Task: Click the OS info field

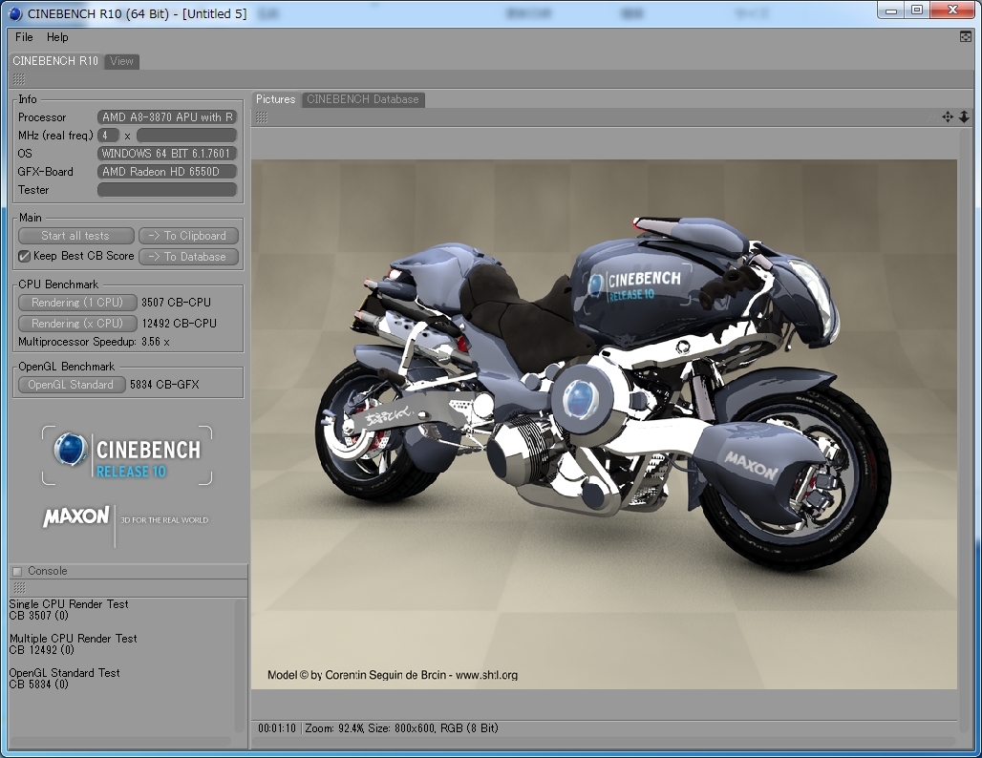Action: 167,154
